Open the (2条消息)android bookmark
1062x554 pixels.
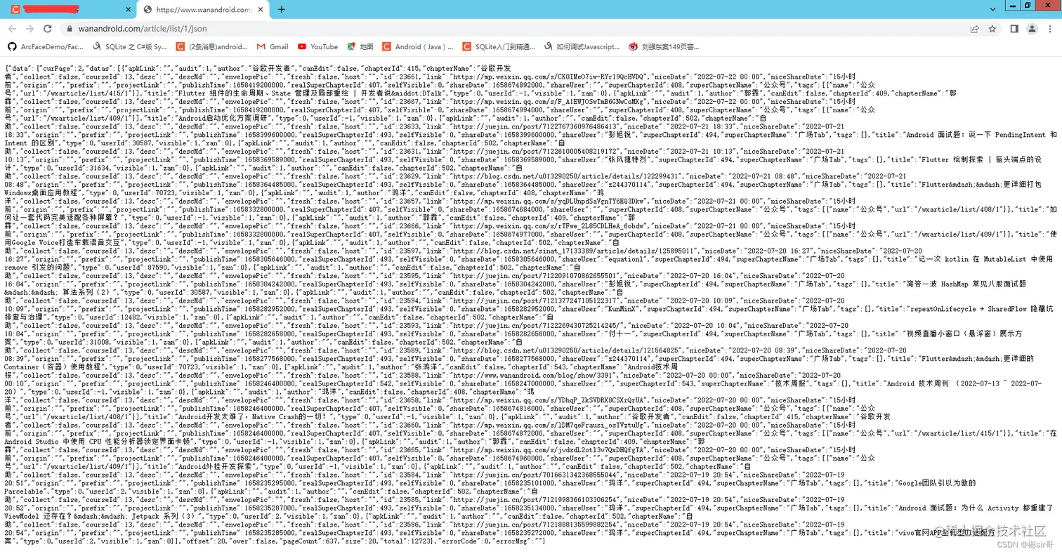coord(211,46)
